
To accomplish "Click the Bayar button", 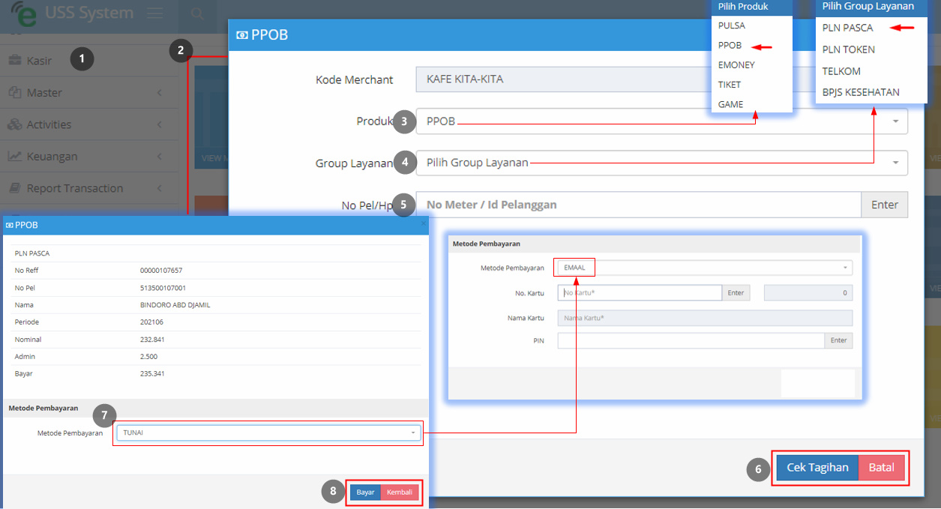I will click(x=365, y=493).
